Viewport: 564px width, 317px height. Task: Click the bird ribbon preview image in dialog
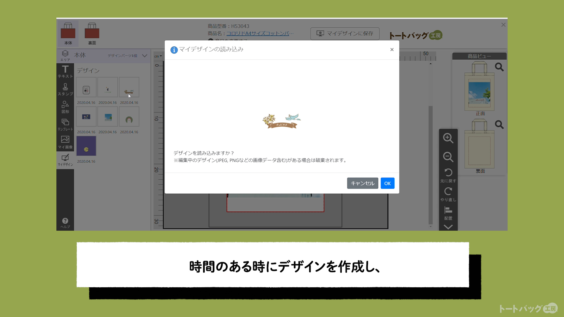[281, 121]
